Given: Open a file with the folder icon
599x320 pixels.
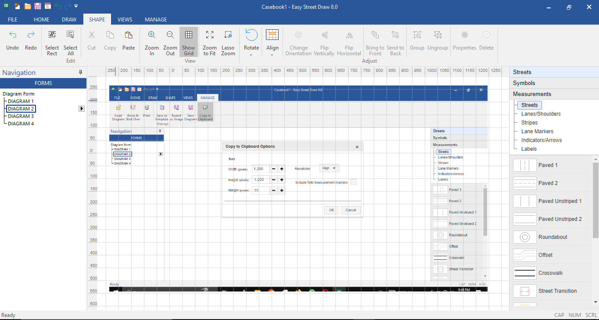Looking at the screenshot, I should point(28,6).
